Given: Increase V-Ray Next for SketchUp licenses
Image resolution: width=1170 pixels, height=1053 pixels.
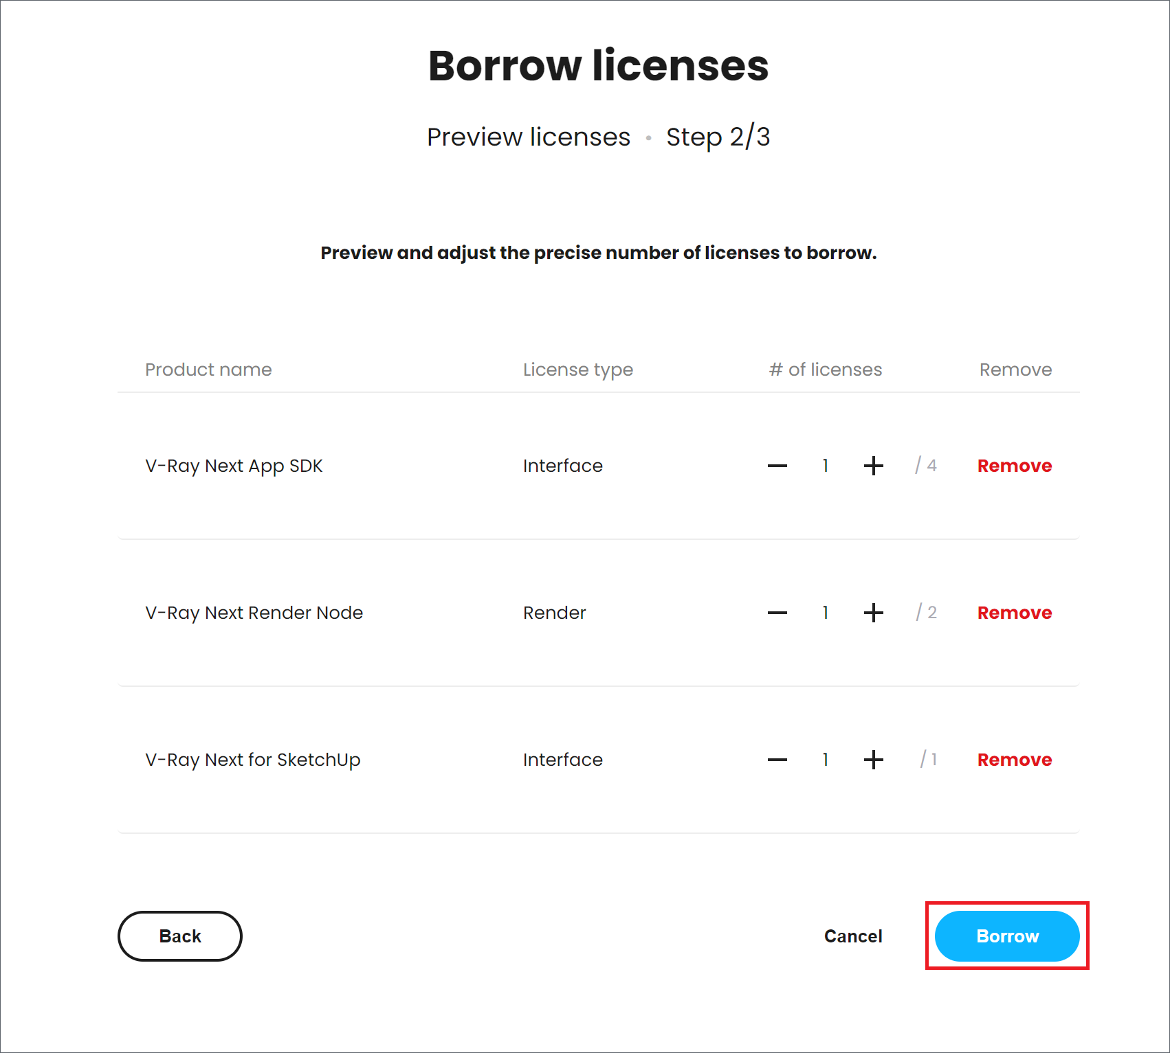Looking at the screenshot, I should pyautogui.click(x=873, y=760).
